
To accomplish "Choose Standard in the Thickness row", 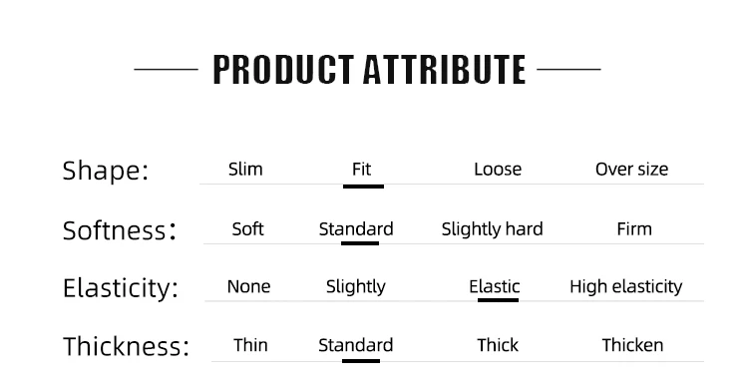I will 355,345.
